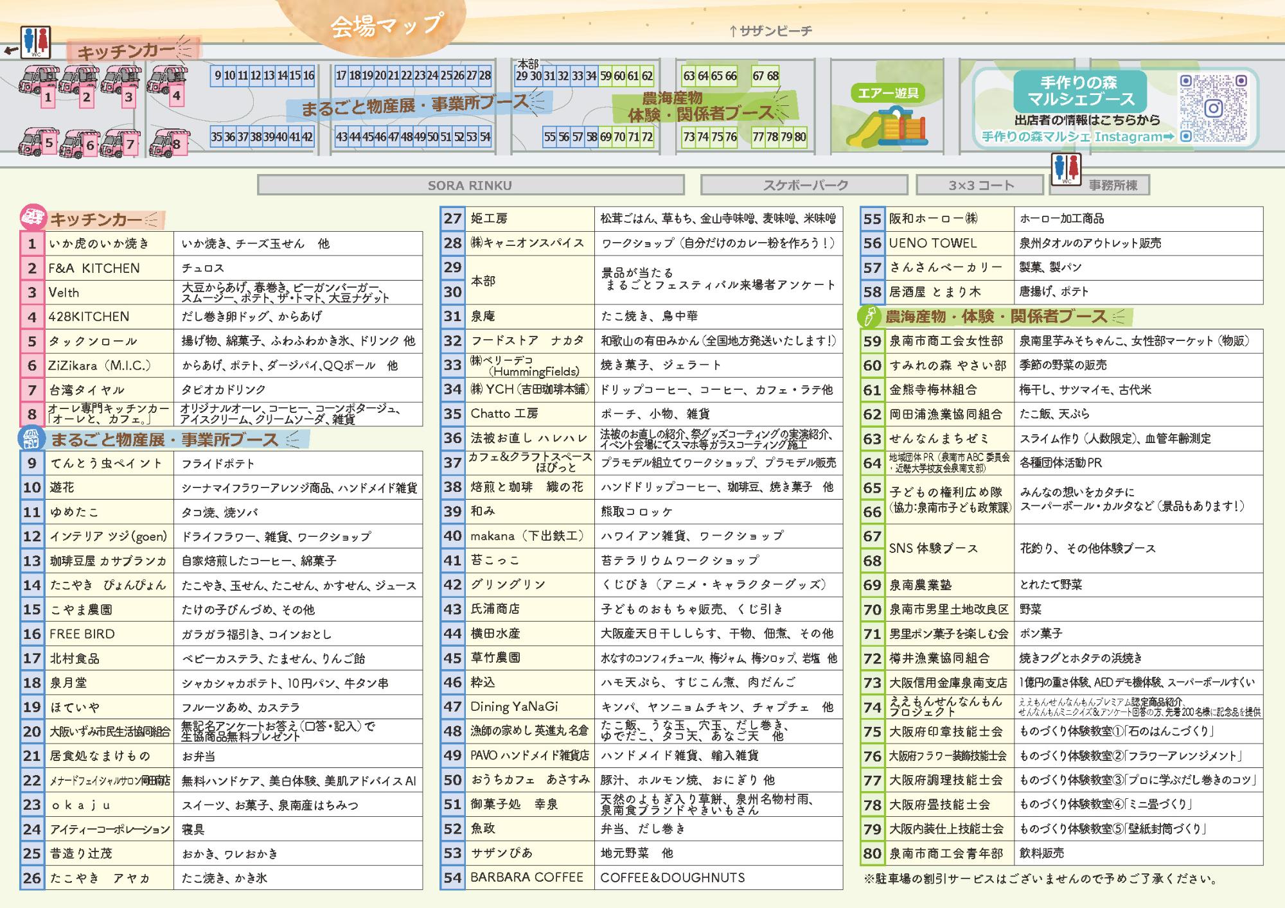Click the 大阪府畳技能士会 entry
1285x908 pixels.
939,804
